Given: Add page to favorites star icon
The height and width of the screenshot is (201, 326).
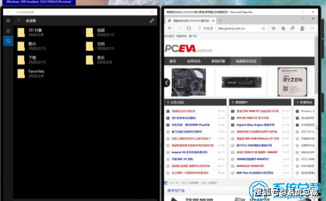Looking at the screenshot, I should pos(263,28).
